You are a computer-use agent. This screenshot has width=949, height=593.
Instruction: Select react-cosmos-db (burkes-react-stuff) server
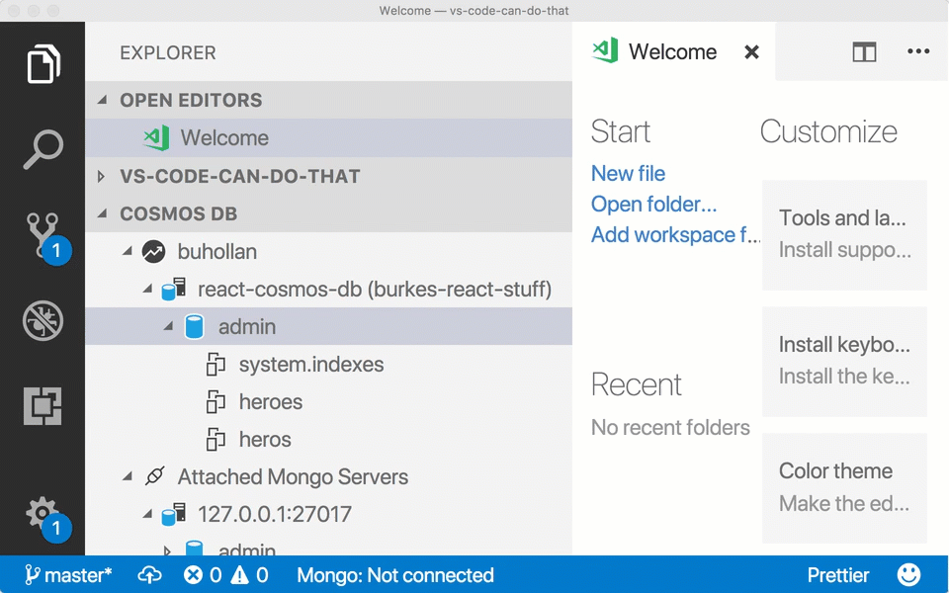pyautogui.click(x=375, y=290)
